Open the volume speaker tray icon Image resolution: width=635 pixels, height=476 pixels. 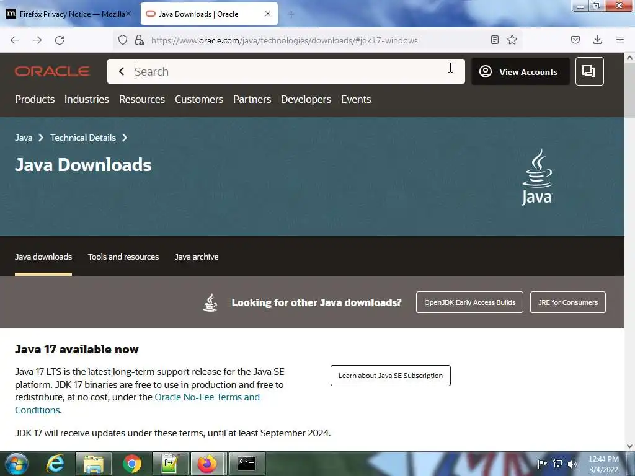pyautogui.click(x=572, y=464)
